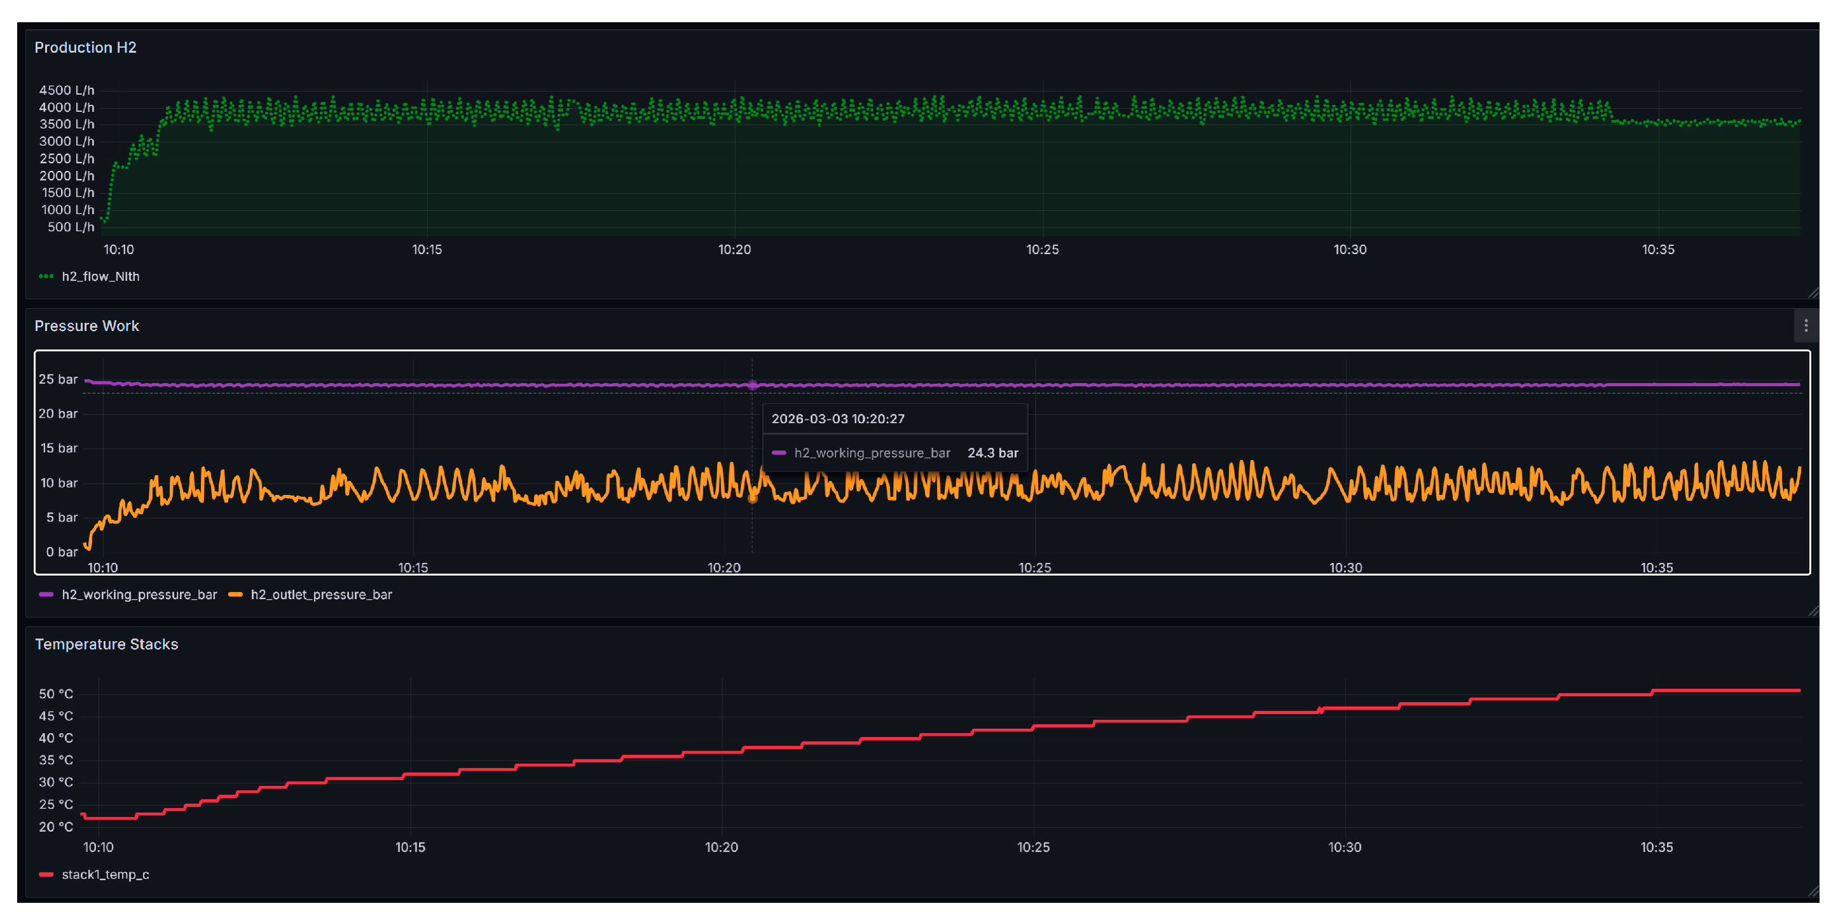This screenshot has width=1838, height=920.
Task: Click the red stack1_temp_c color marker
Action: point(46,874)
